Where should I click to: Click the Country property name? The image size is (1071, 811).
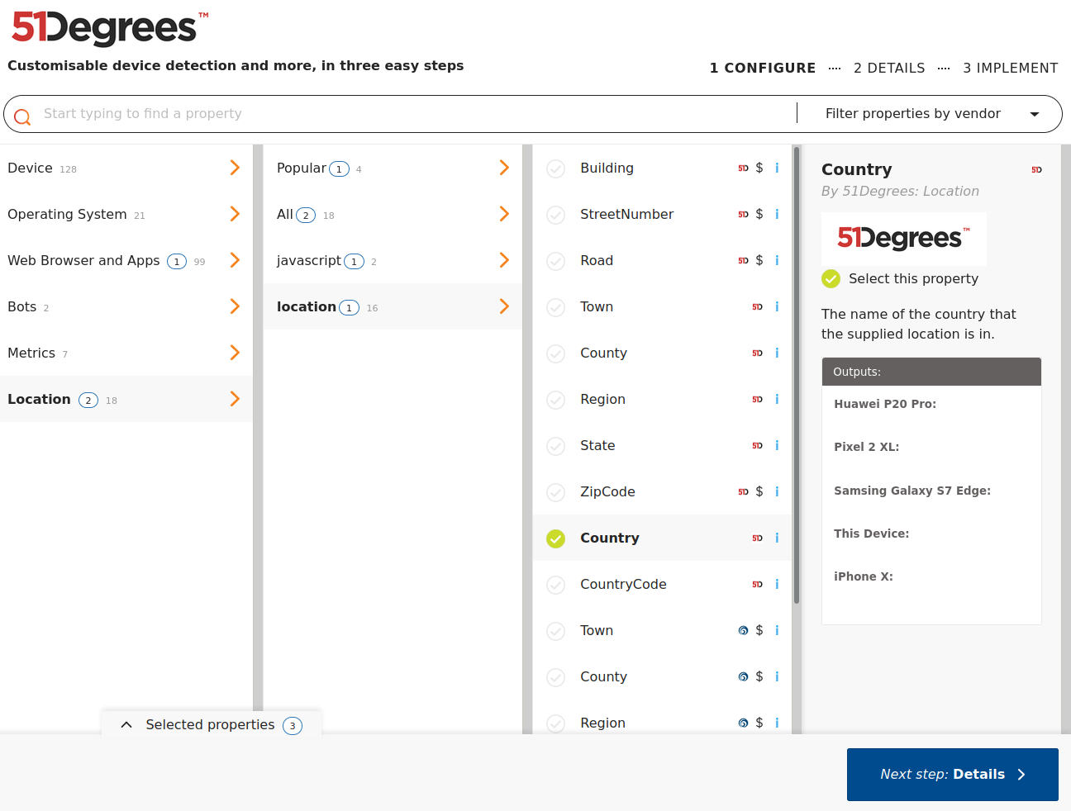click(x=610, y=538)
